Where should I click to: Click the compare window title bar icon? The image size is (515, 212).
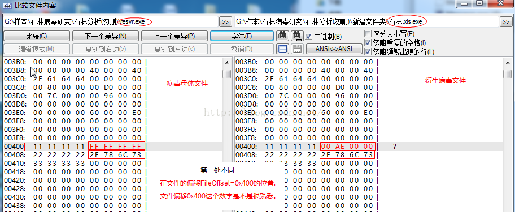(x=7, y=6)
